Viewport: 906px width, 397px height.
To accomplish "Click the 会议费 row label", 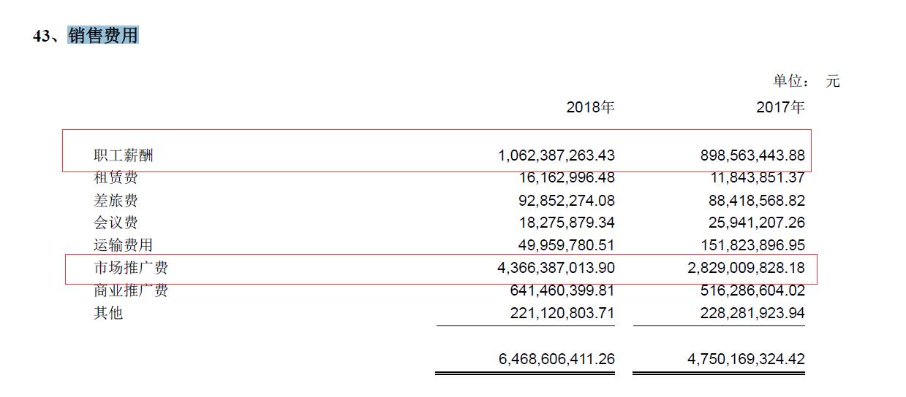I will tap(116, 223).
